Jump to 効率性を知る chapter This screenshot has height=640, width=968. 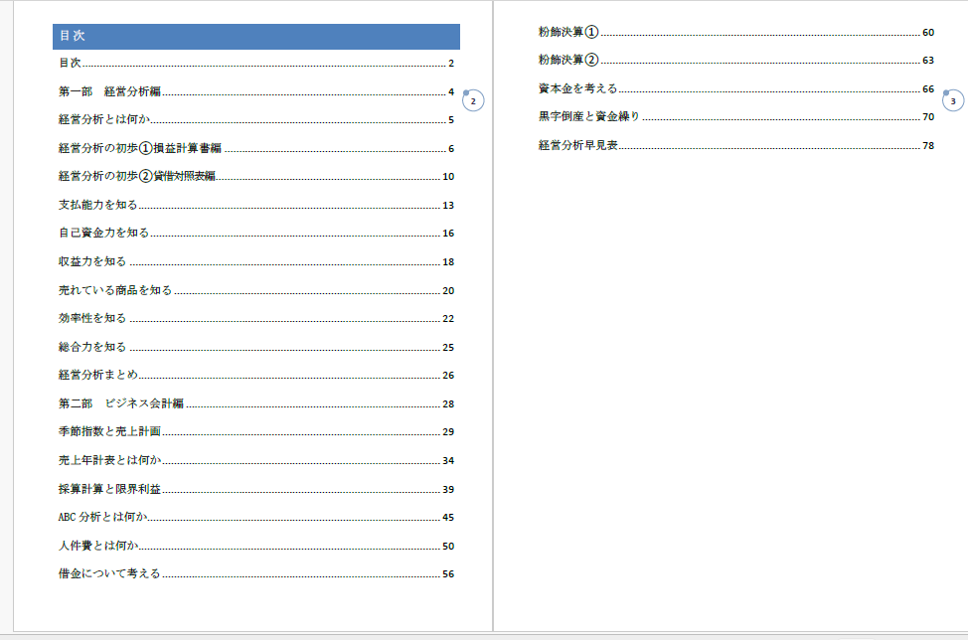(x=92, y=318)
